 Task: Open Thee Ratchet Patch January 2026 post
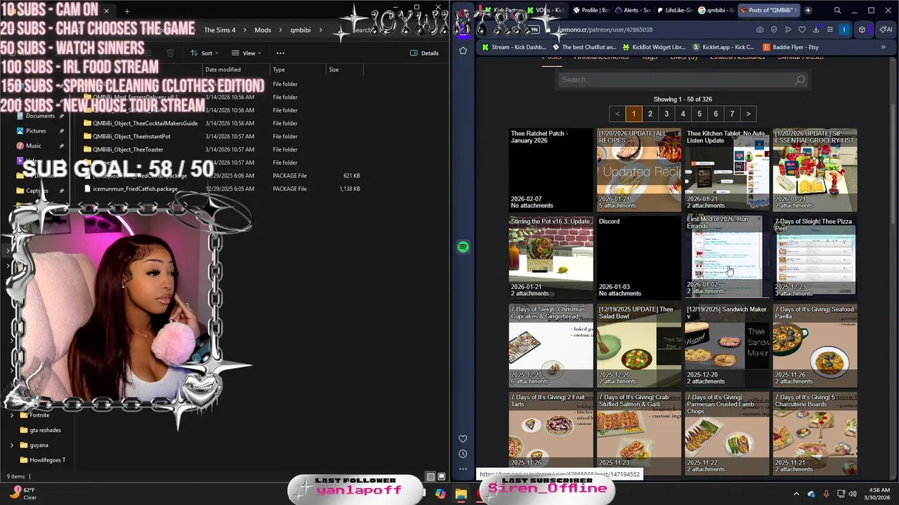click(551, 170)
